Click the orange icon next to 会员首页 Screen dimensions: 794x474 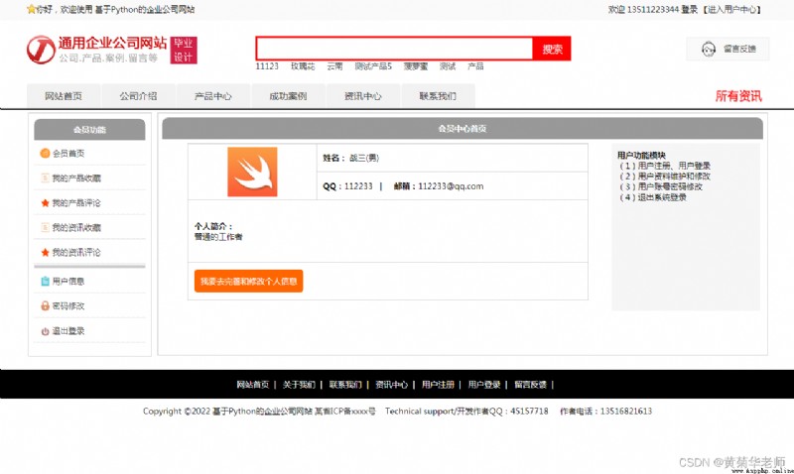tap(45, 154)
